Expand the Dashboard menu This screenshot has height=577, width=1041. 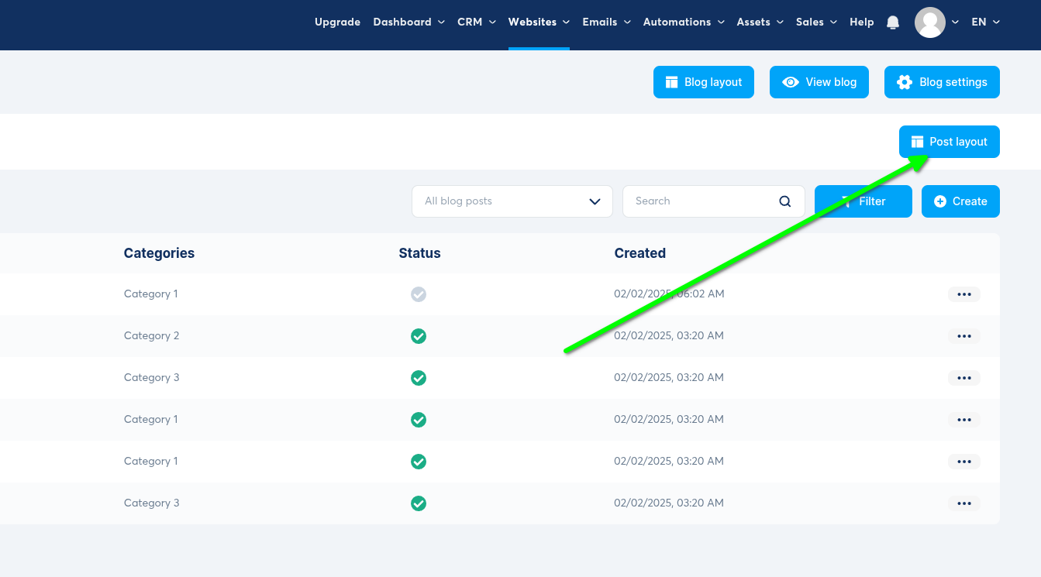point(408,22)
